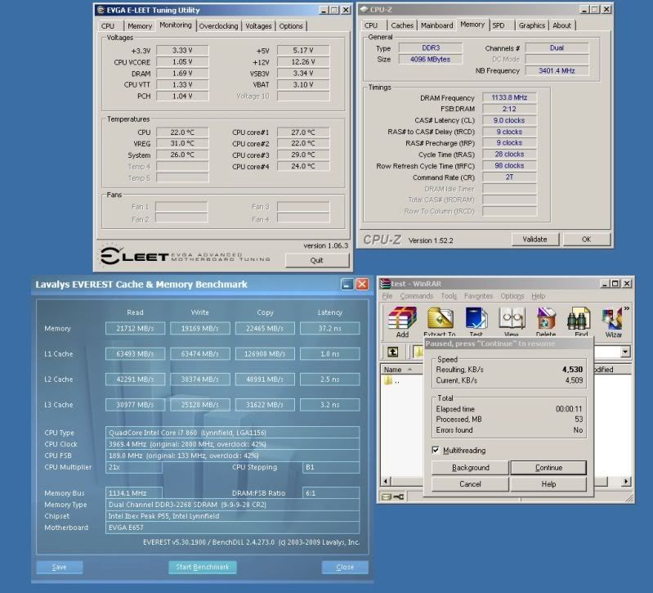Switch to the CPU-Z CPU tab
The height and width of the screenshot is (593, 653).
pyautogui.click(x=371, y=25)
